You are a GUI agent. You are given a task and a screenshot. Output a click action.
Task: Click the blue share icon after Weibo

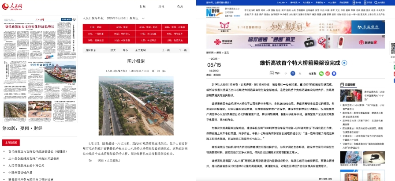click(x=334, y=74)
